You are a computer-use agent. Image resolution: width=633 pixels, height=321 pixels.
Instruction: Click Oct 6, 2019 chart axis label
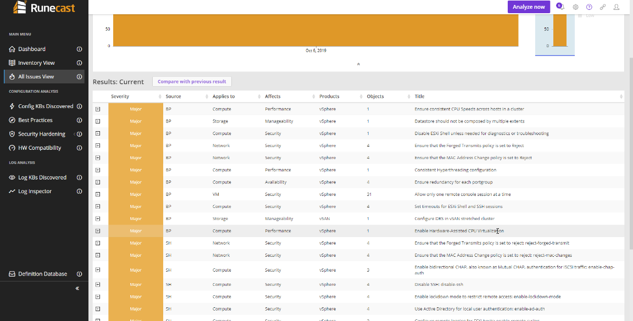(x=316, y=51)
